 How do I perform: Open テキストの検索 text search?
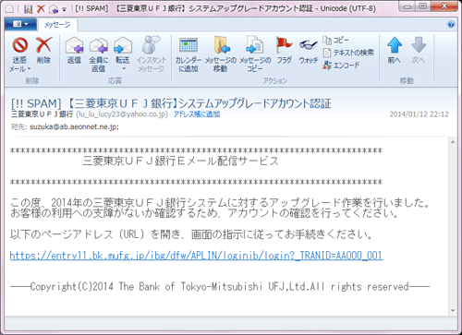[348, 53]
